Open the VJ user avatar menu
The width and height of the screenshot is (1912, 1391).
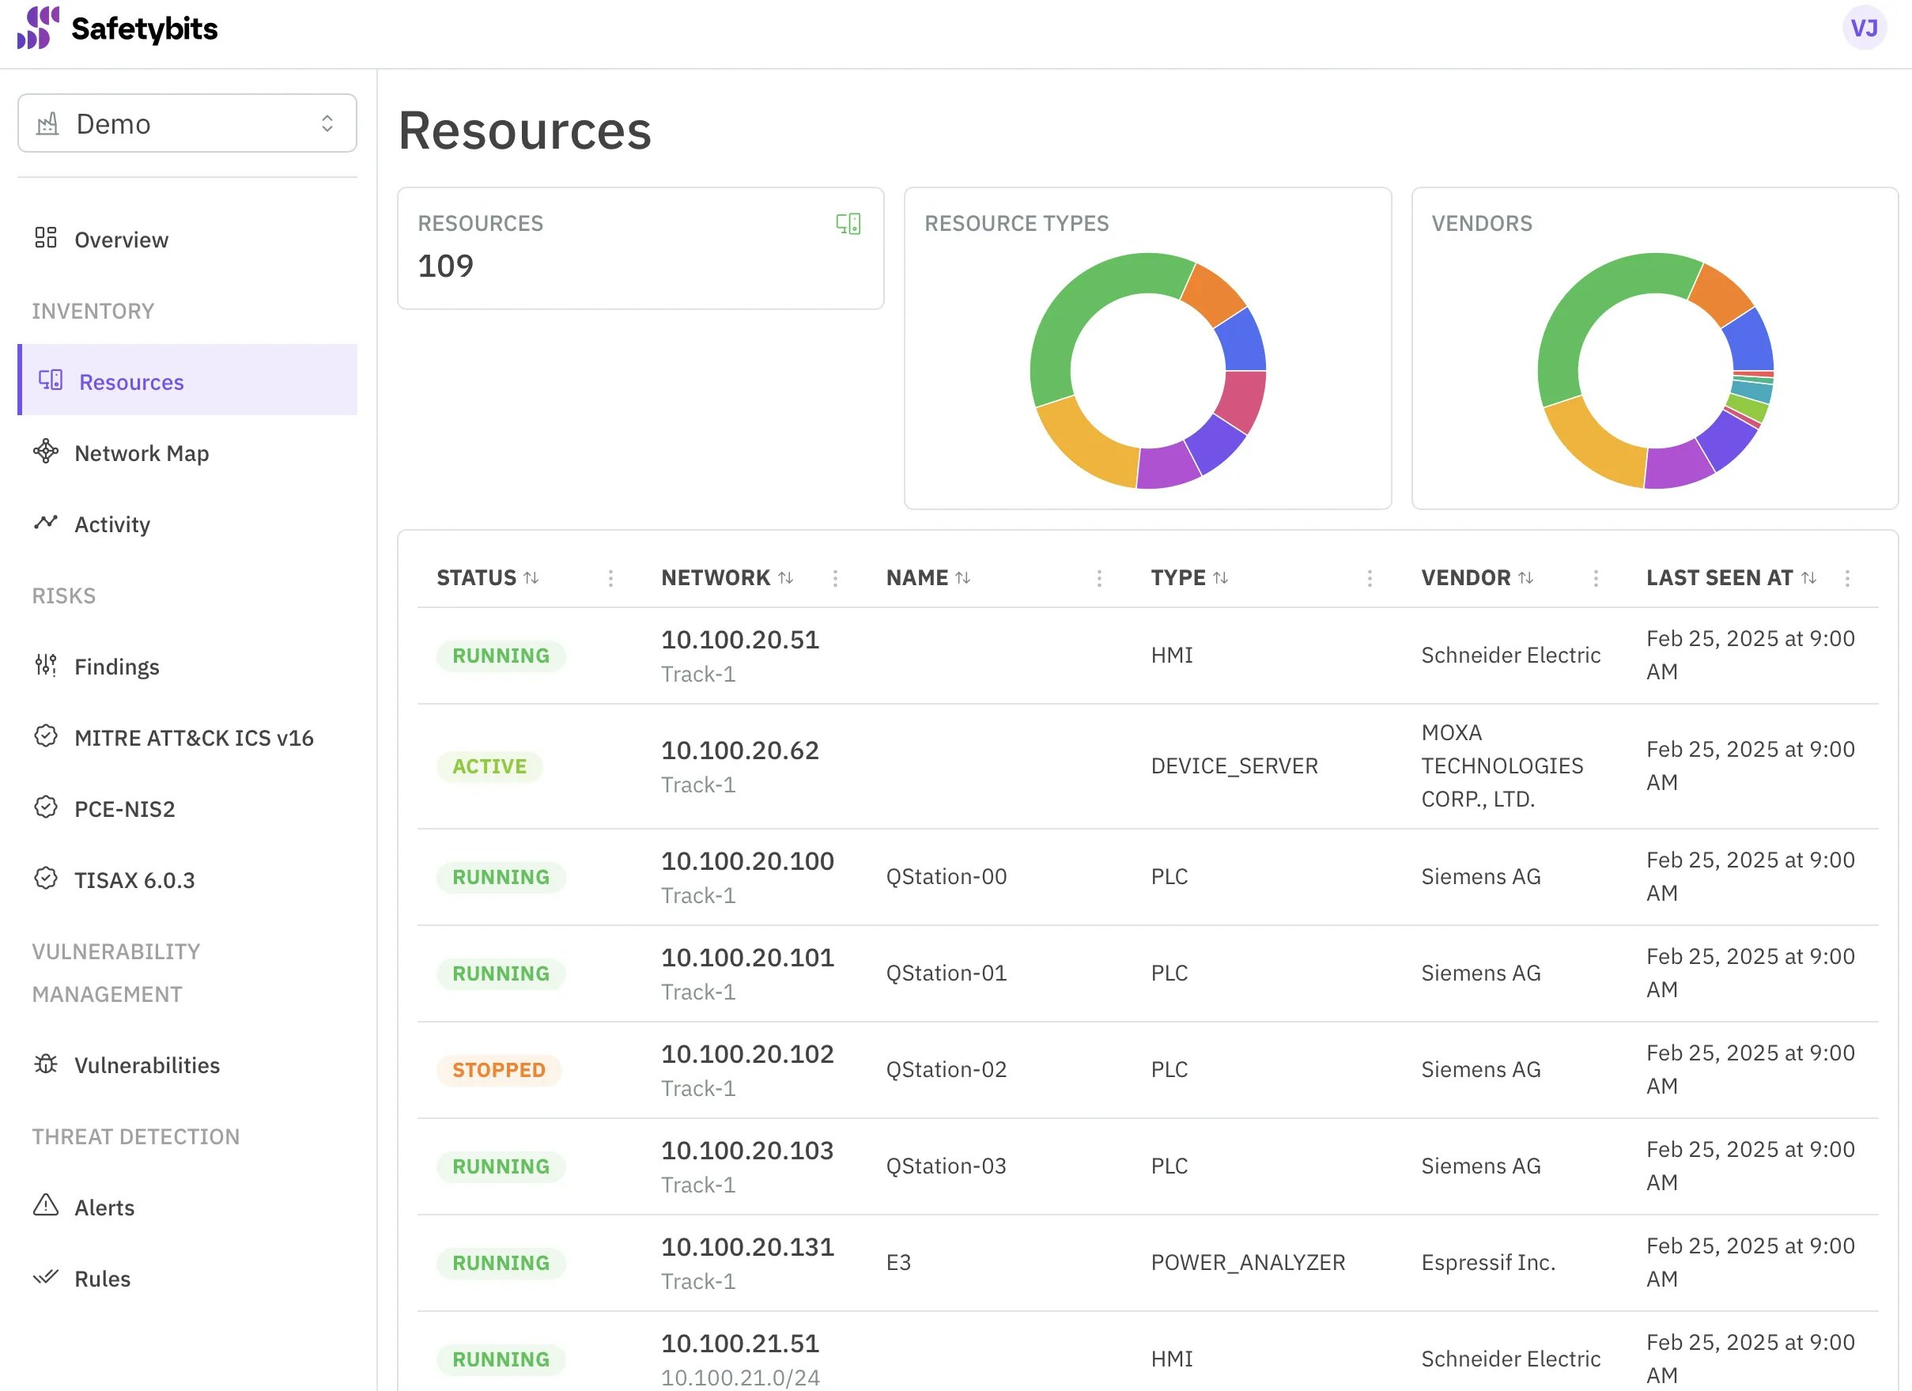tap(1863, 28)
